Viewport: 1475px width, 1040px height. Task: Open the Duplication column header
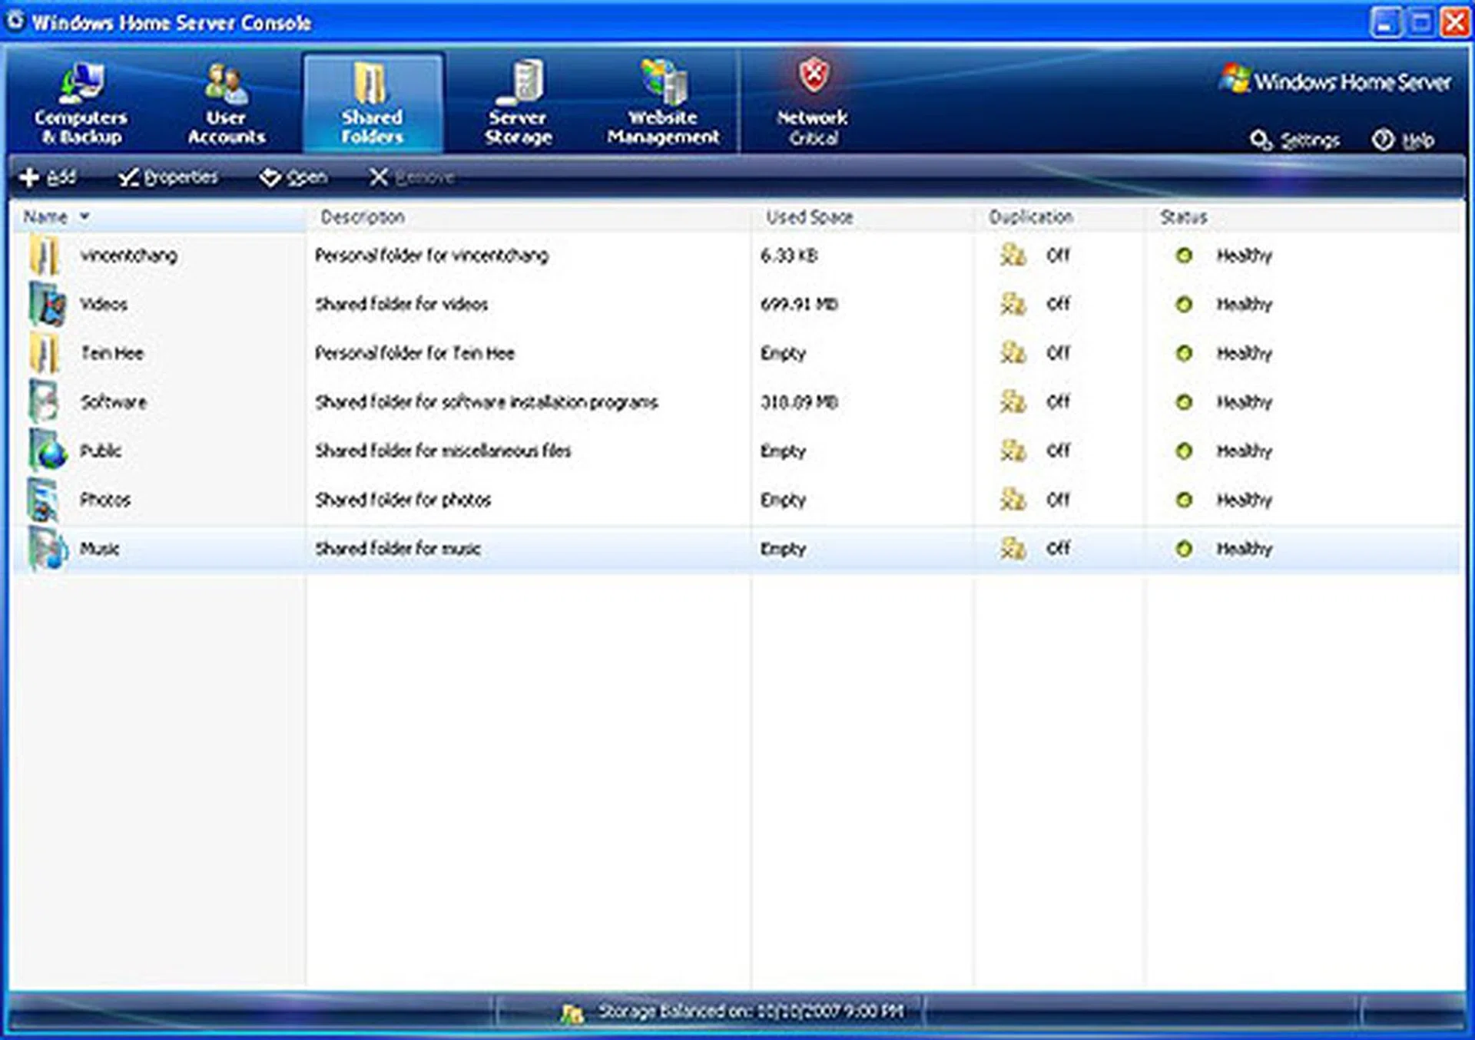tap(1031, 217)
